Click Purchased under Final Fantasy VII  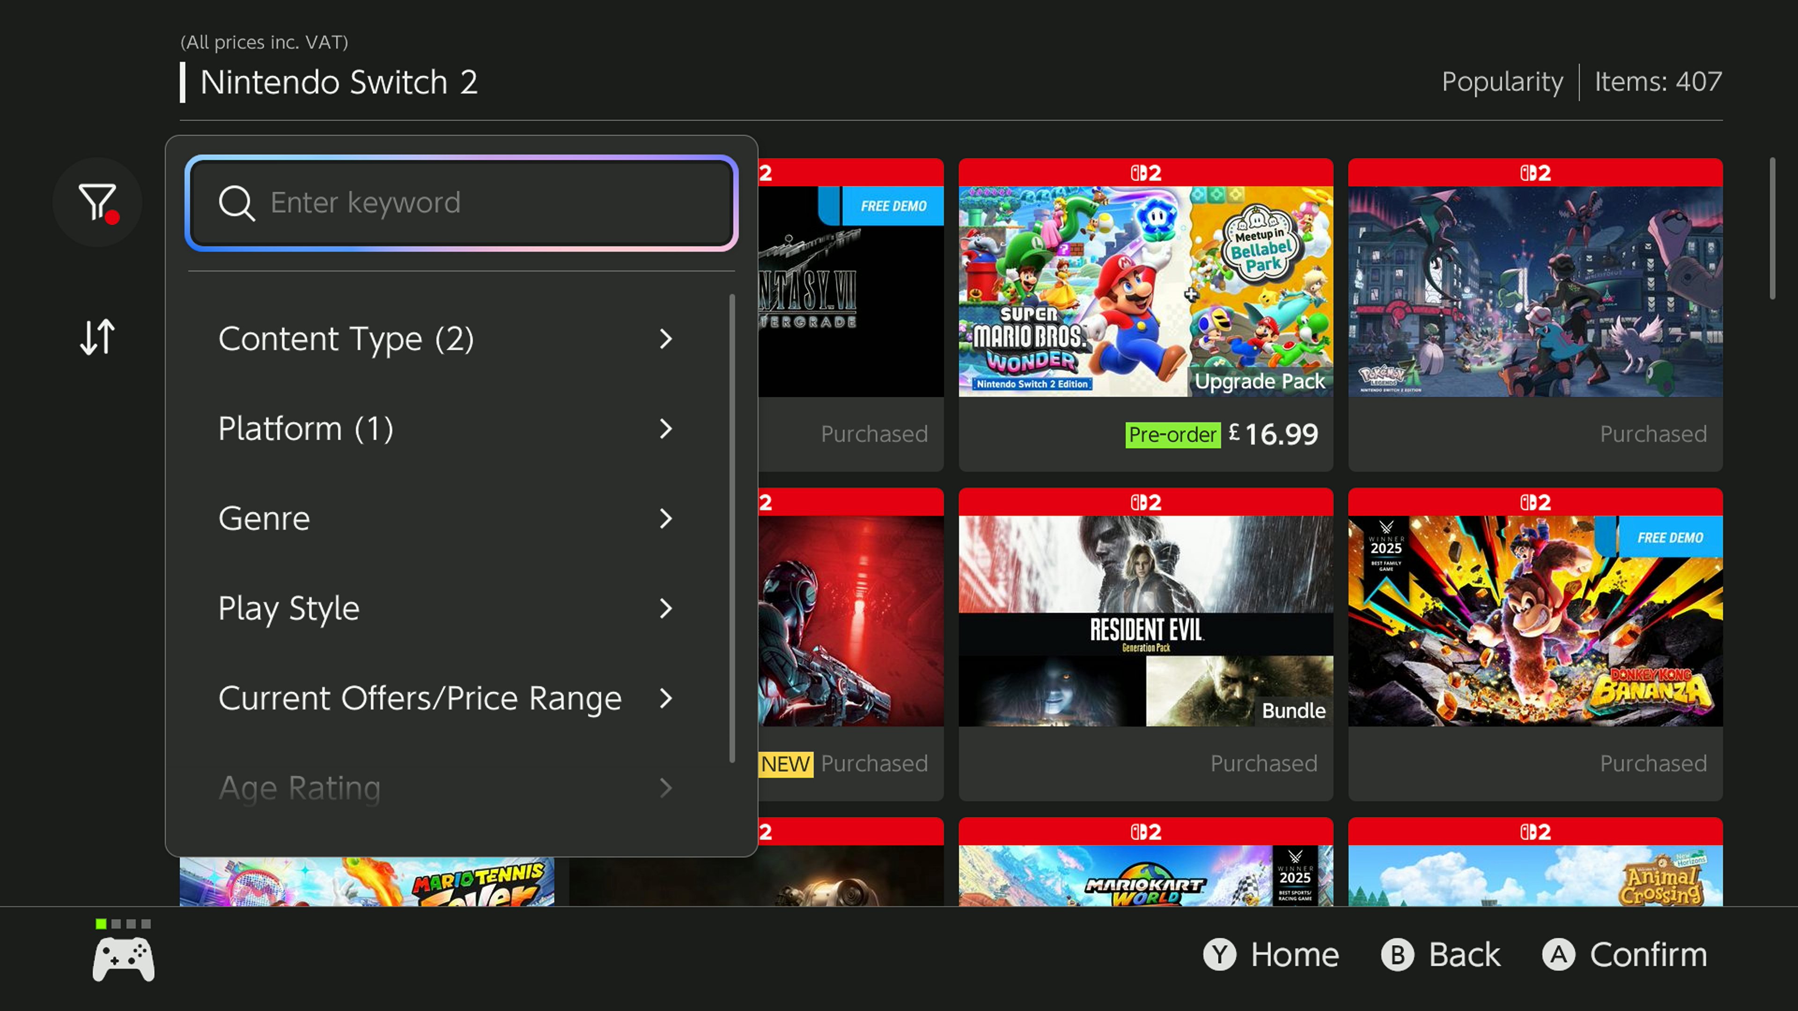(874, 434)
